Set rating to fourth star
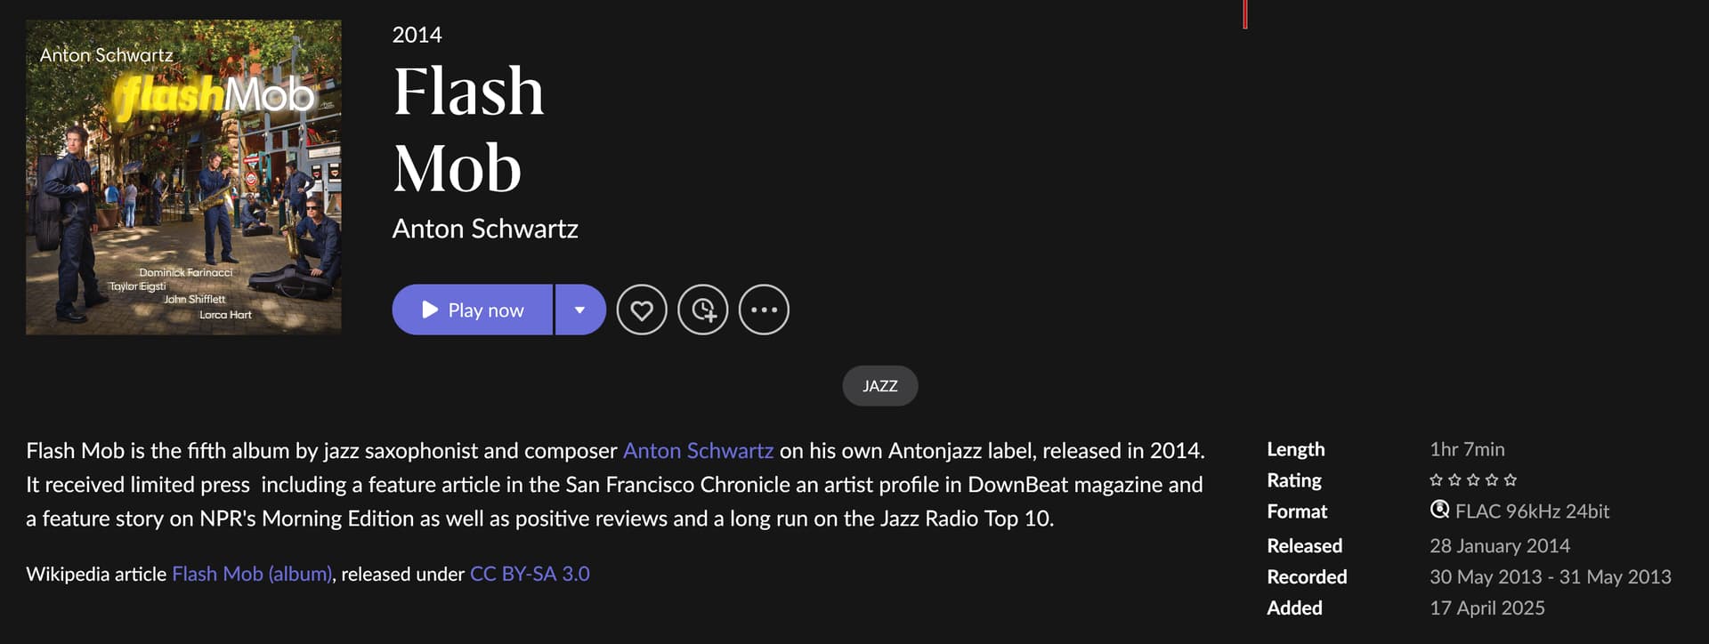The image size is (1709, 644). pyautogui.click(x=1492, y=480)
